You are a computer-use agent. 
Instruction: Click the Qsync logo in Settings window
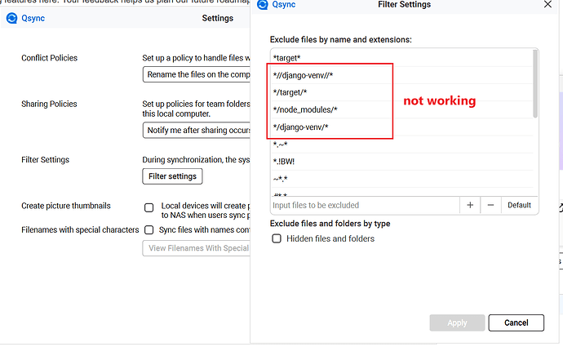click(11, 19)
